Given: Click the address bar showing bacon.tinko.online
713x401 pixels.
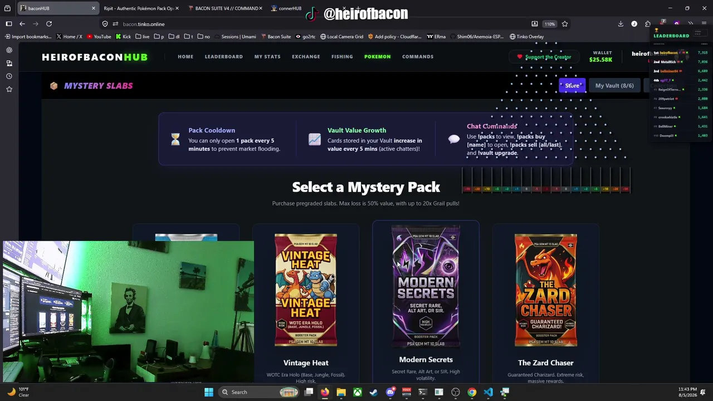Looking at the screenshot, I should [x=318, y=24].
